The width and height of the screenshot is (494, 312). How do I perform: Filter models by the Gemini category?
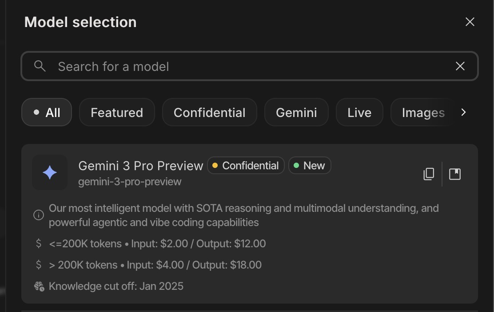coord(296,113)
